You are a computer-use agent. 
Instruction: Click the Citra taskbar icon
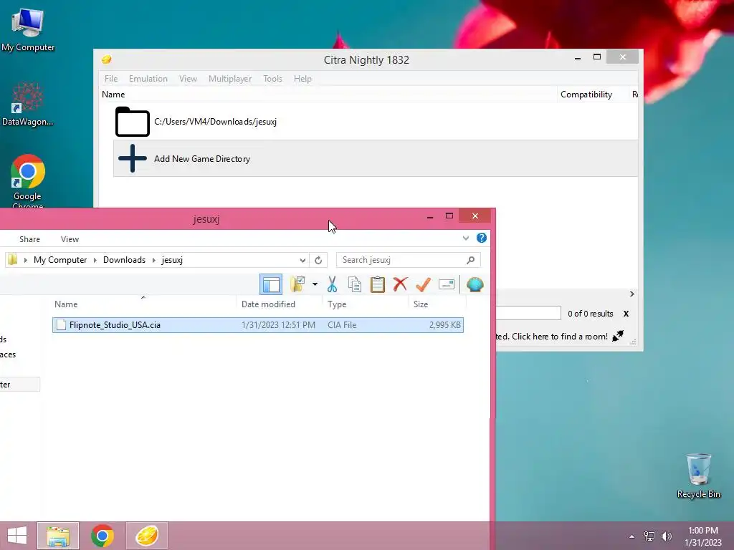(x=146, y=536)
